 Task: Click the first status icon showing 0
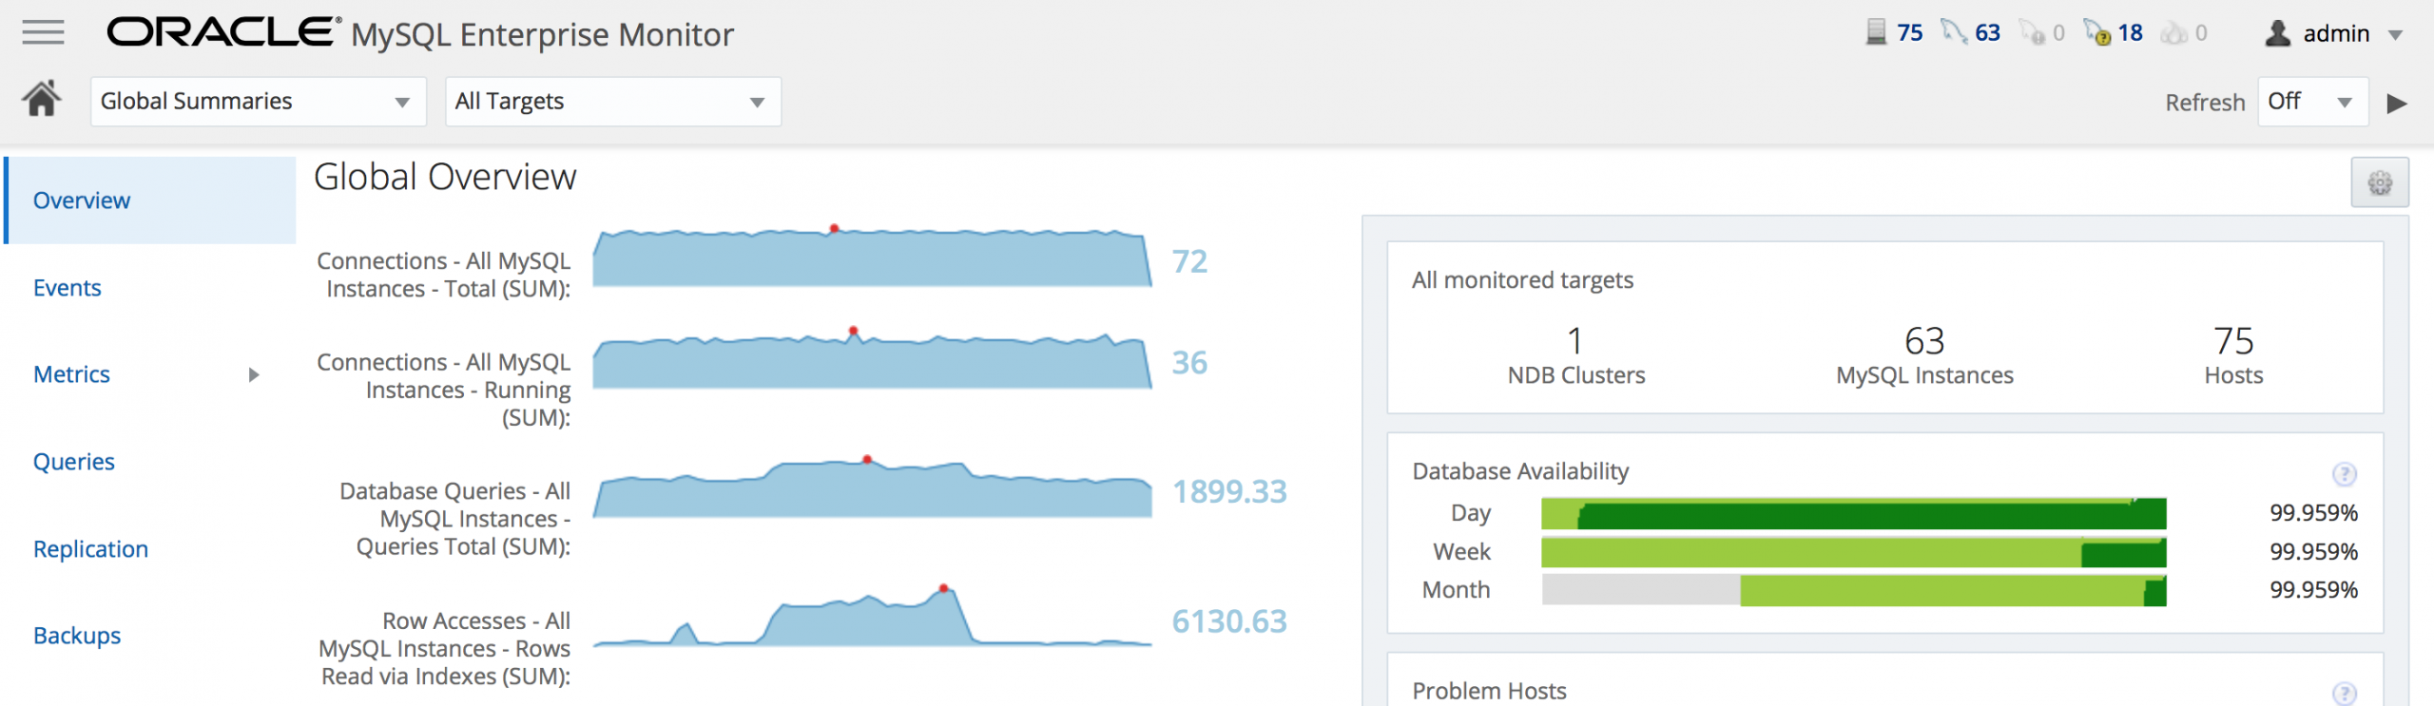pos(2033,32)
